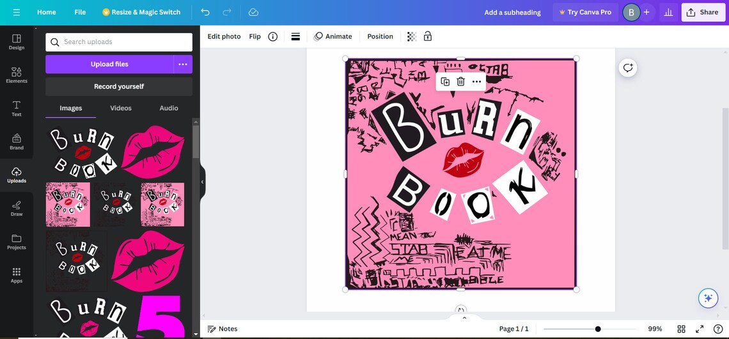729x339 pixels.
Task: Open the Text side panel
Action: pos(16,109)
